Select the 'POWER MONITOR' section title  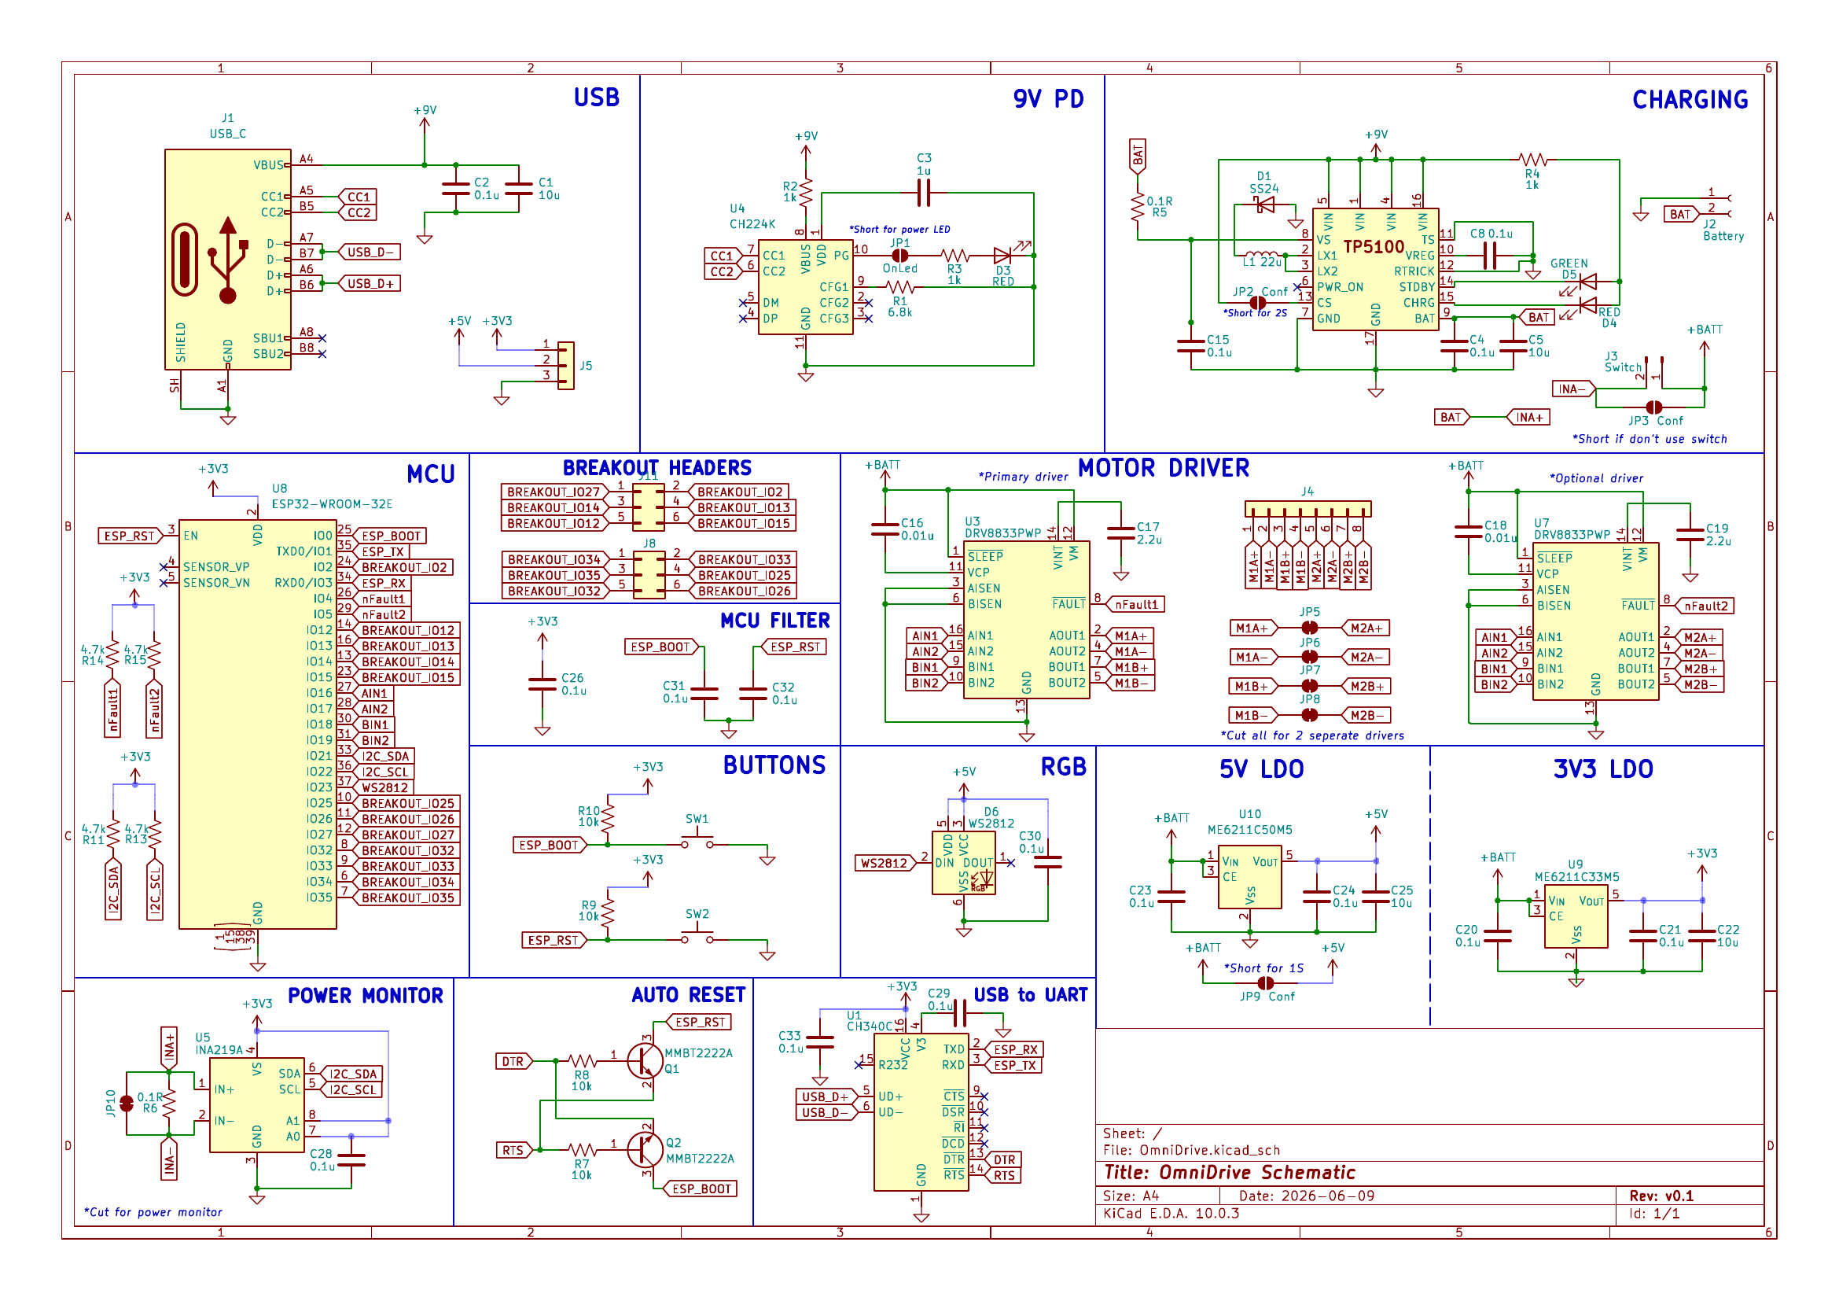coord(366,996)
